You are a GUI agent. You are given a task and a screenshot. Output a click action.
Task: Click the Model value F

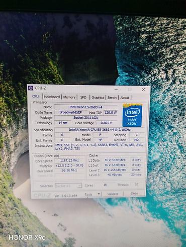click(x=100, y=135)
